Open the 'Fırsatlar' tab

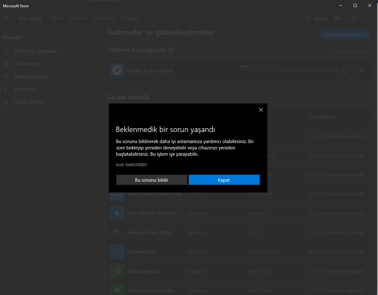[130, 18]
